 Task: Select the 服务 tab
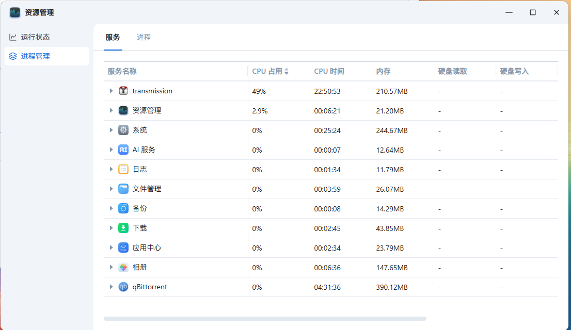(113, 37)
